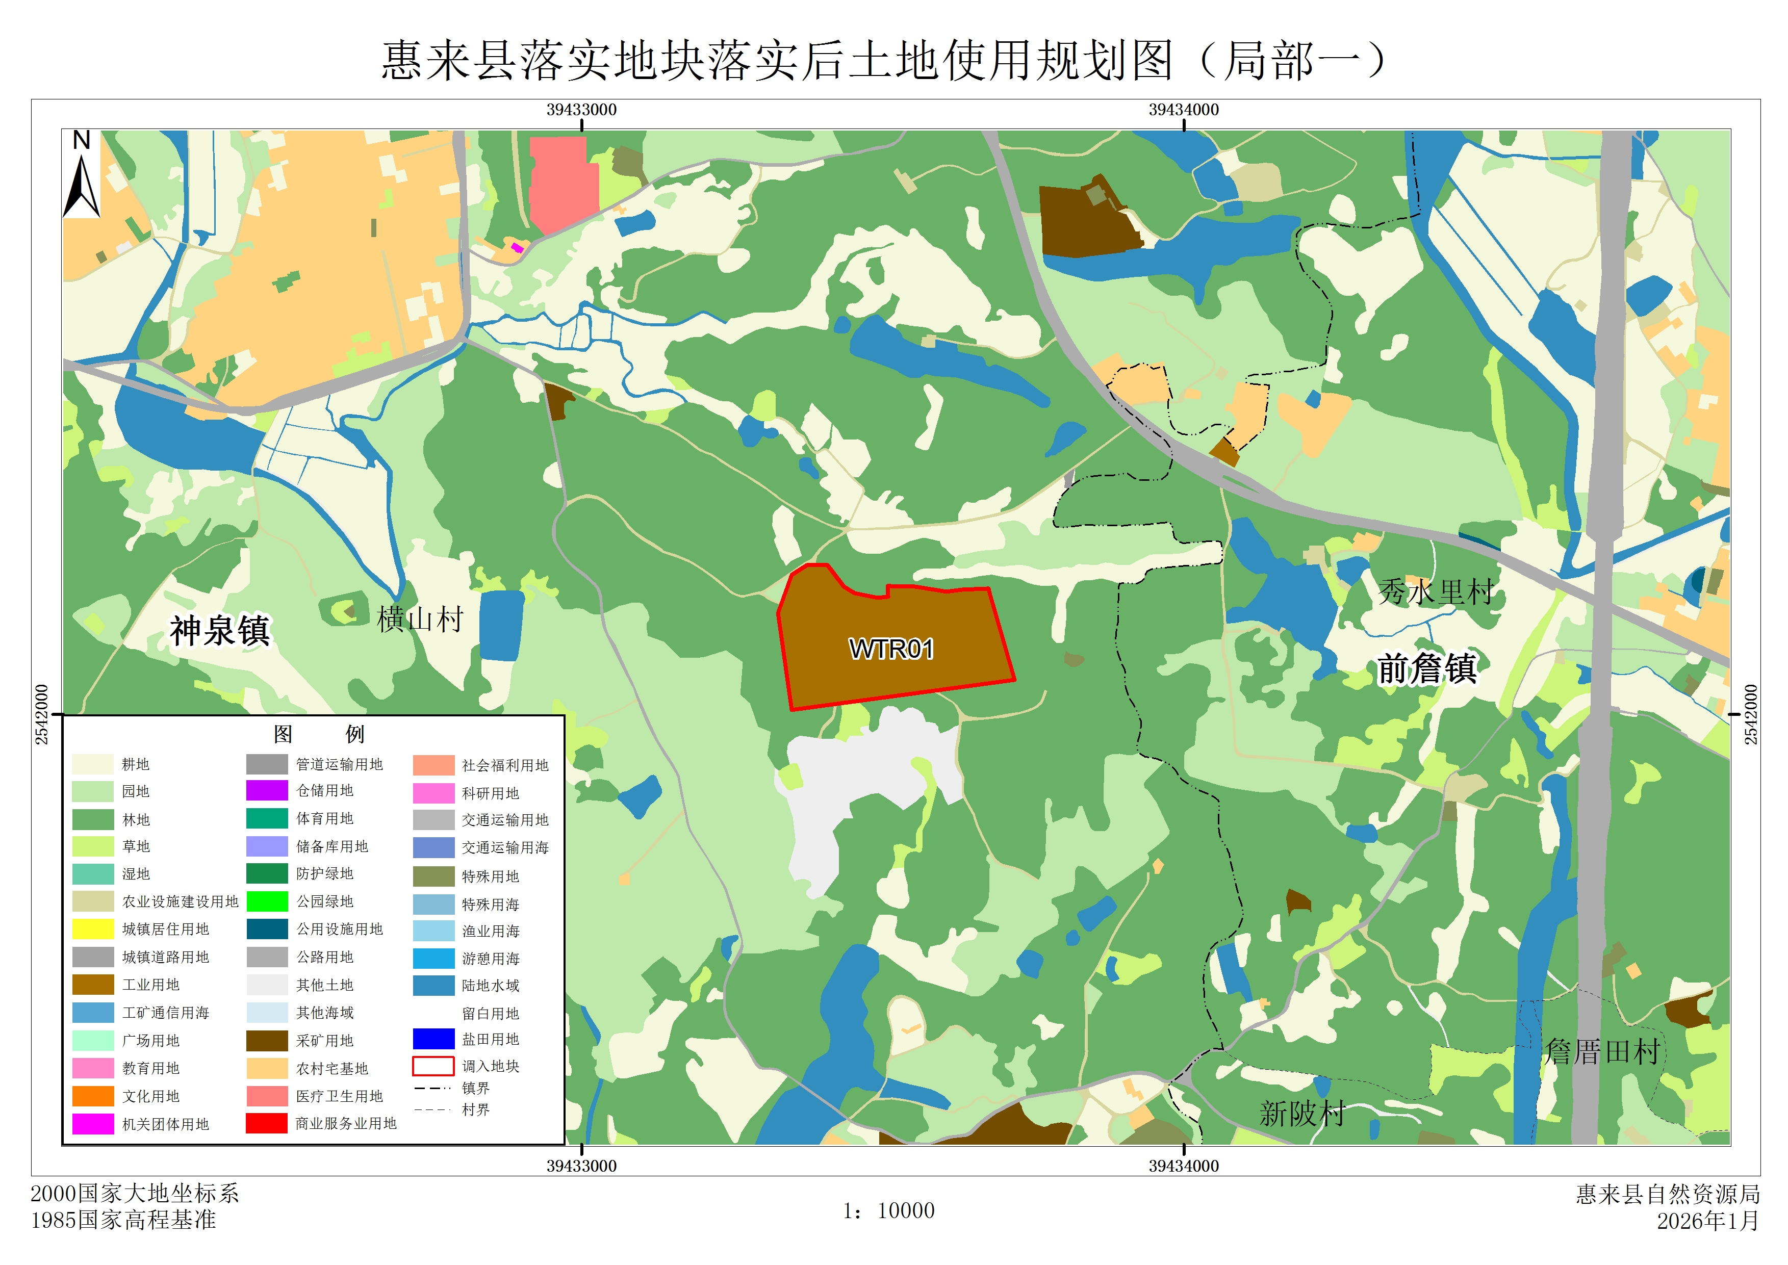The height and width of the screenshot is (1265, 1788).
Task: Click the 林地 green legend swatch
Action: point(93,819)
